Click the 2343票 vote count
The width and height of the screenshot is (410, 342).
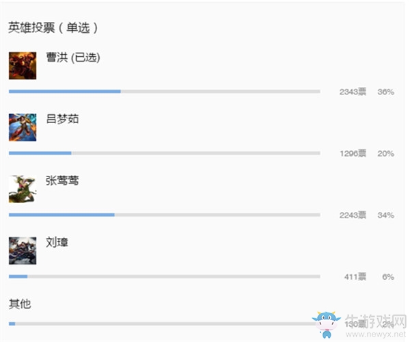pos(353,92)
